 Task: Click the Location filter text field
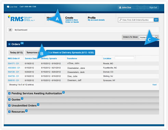(x=125, y=58)
